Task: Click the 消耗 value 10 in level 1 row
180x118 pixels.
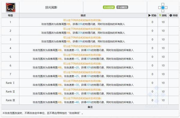Action: (163, 22)
